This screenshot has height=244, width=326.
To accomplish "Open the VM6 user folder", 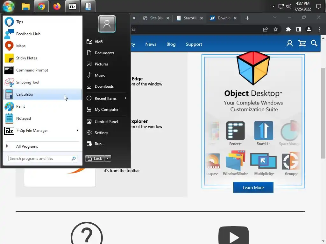I will (106, 42).
